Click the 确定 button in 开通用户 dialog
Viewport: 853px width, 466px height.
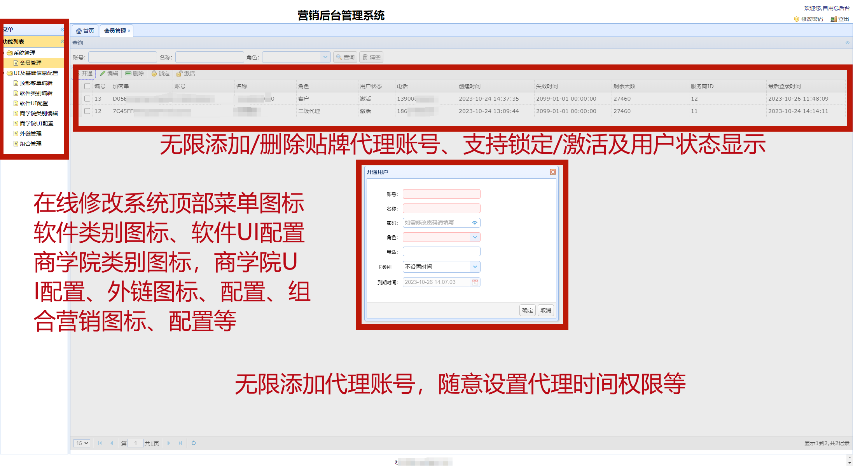point(527,310)
